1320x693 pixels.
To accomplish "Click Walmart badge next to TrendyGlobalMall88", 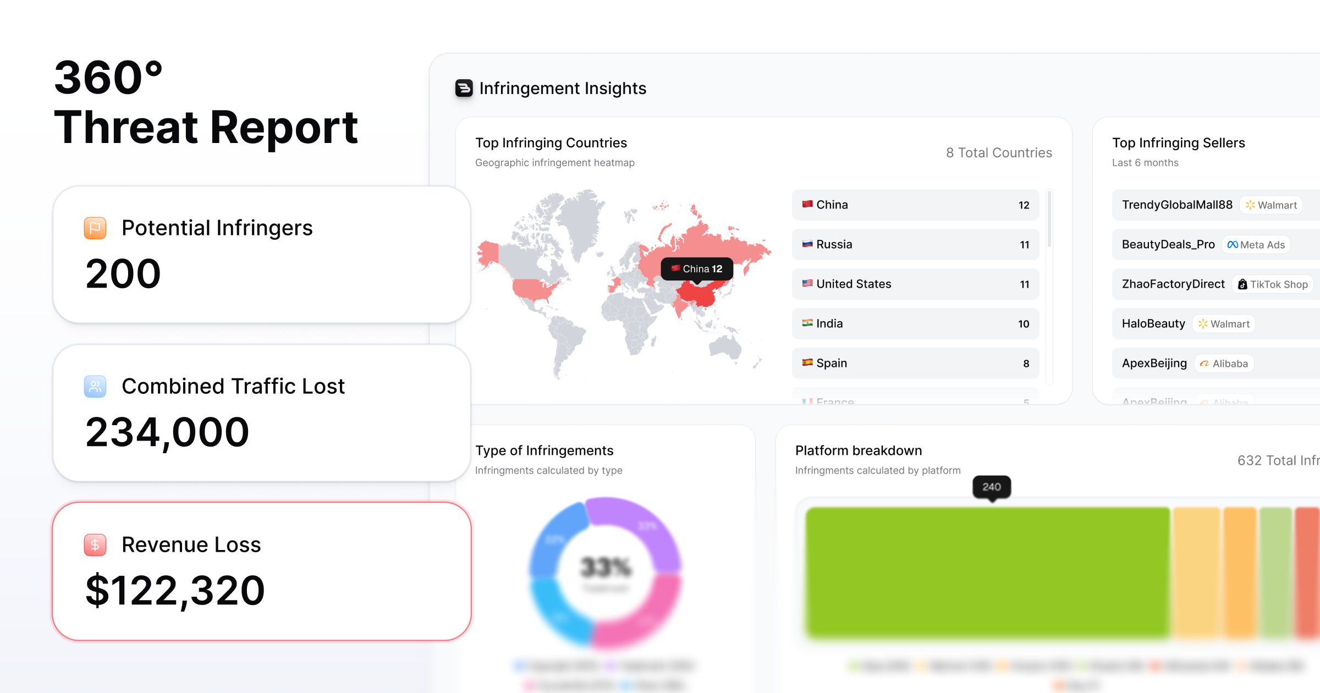I will [1271, 205].
